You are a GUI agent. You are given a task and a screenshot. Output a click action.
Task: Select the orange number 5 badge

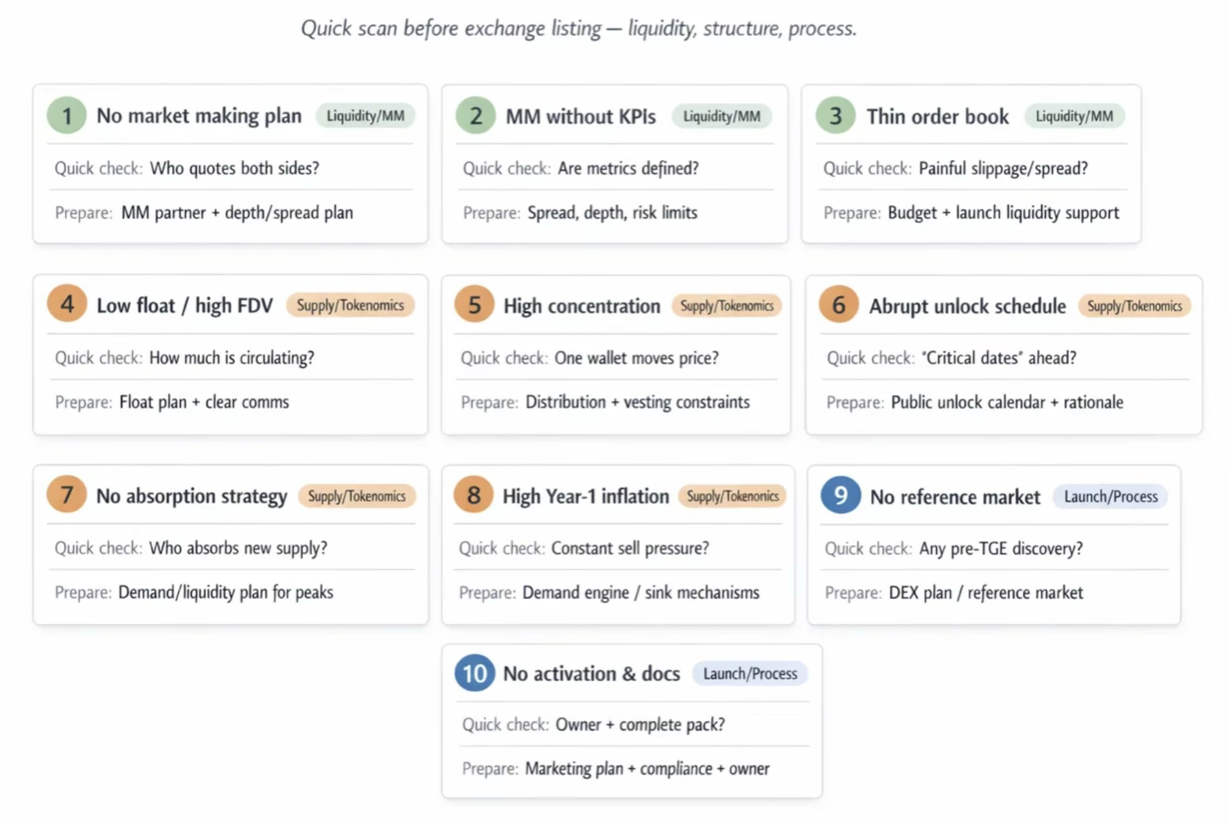click(474, 305)
